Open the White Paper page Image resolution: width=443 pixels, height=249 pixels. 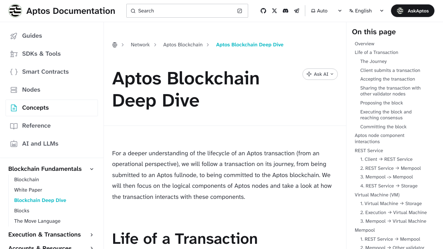(x=28, y=190)
